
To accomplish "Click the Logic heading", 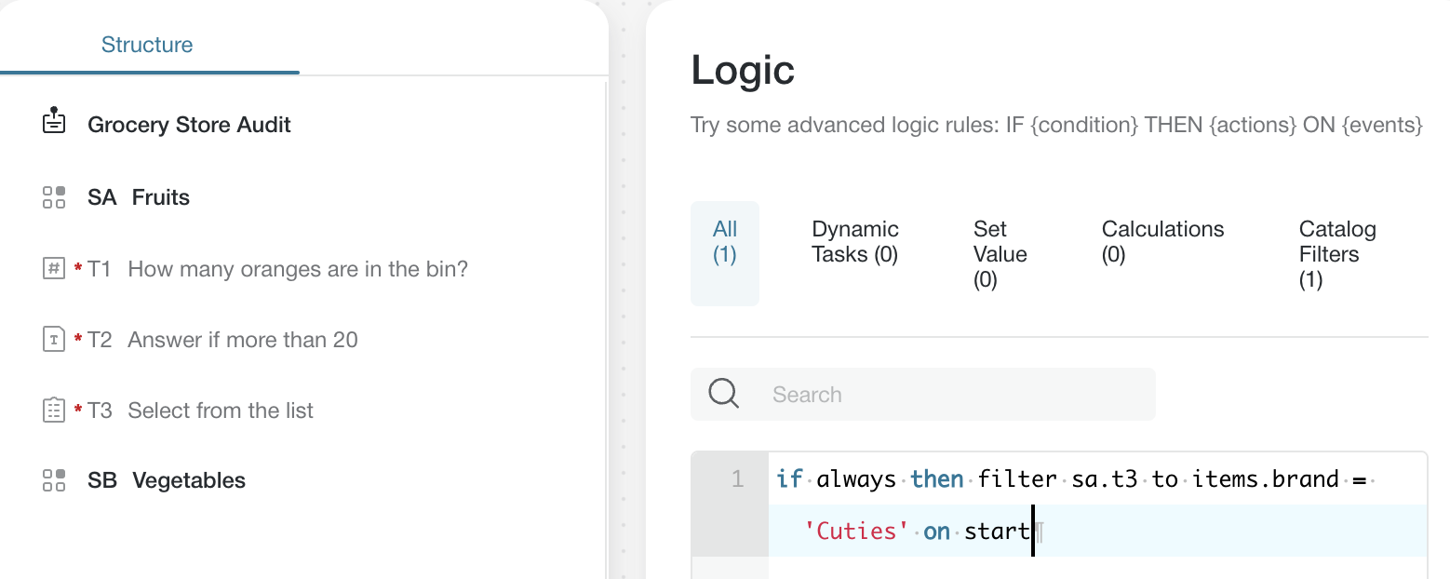I will [x=743, y=71].
